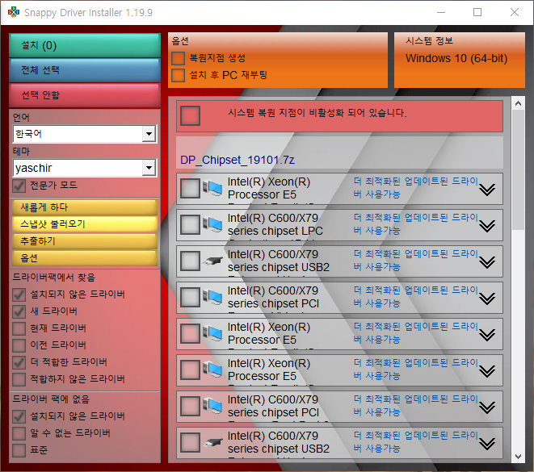Enable the 이전 드라이버 filter
This screenshot has height=472, width=534.
click(19, 345)
